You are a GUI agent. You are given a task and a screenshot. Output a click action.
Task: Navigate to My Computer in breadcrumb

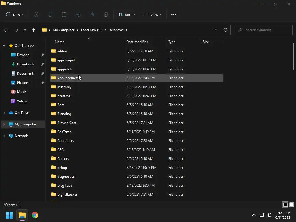click(x=63, y=30)
